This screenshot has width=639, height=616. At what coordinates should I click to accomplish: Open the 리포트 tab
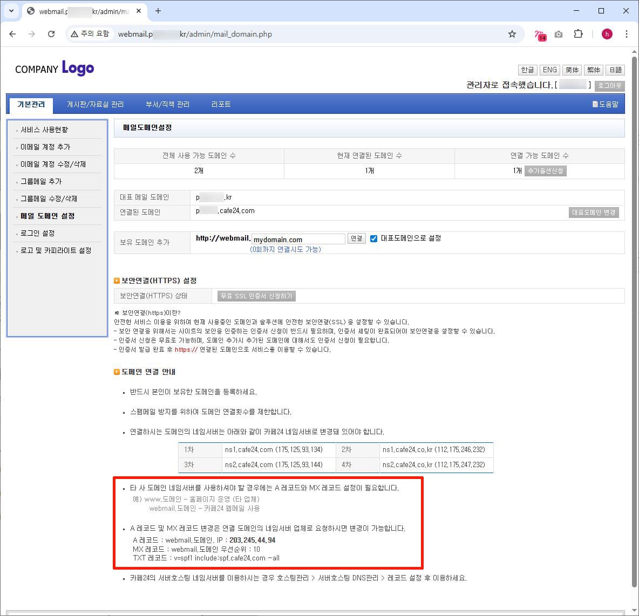click(221, 104)
